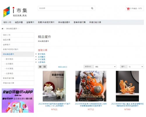The width and height of the screenshot is (146, 117).
Task: Open the 排序方式 sort dropdown
Action: 105,67
